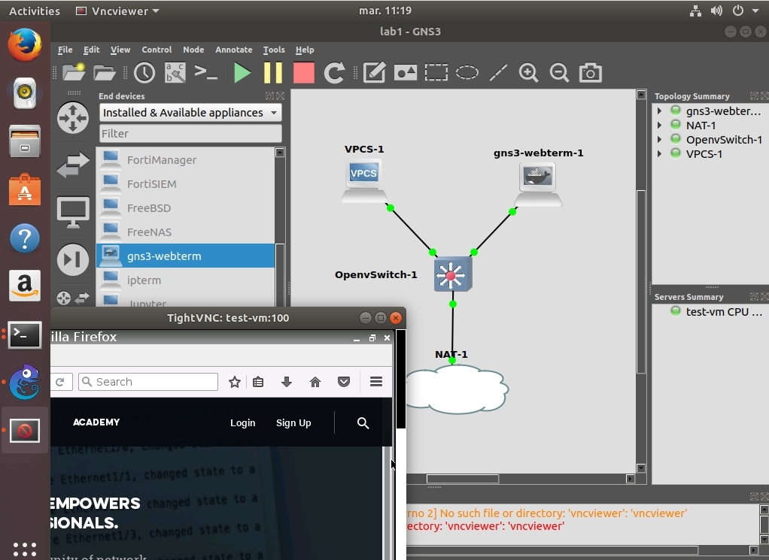This screenshot has height=560, width=769.
Task: Click test-vm CPU entry in Servers Summary
Action: coord(717,312)
